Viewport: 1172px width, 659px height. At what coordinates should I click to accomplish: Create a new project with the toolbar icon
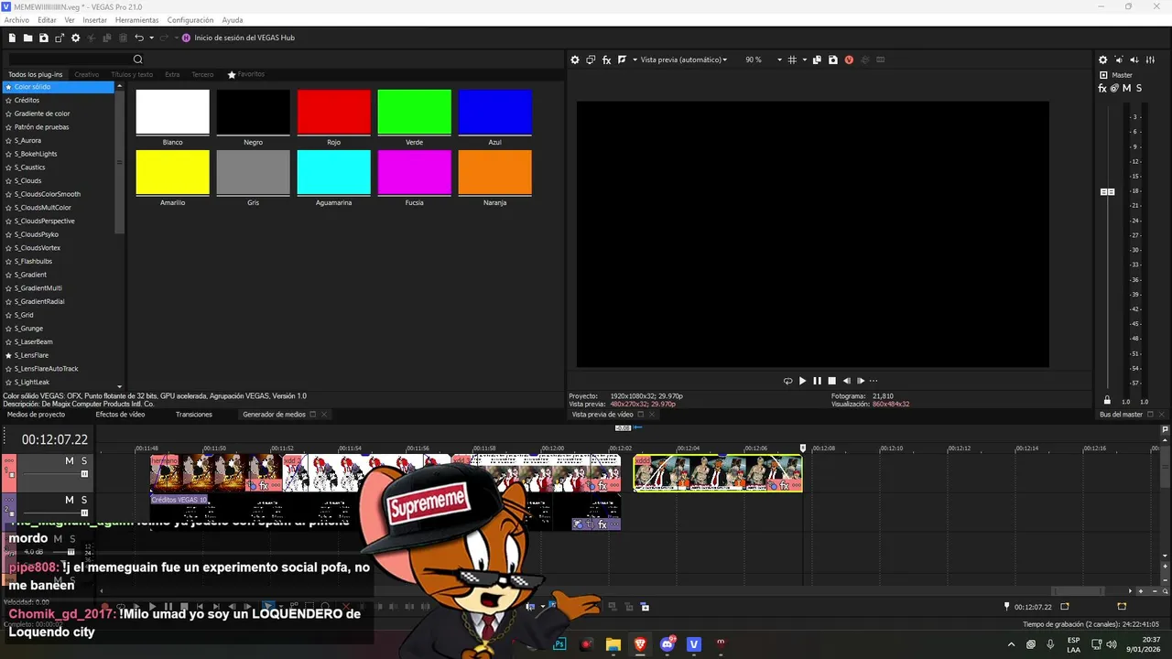tap(13, 38)
